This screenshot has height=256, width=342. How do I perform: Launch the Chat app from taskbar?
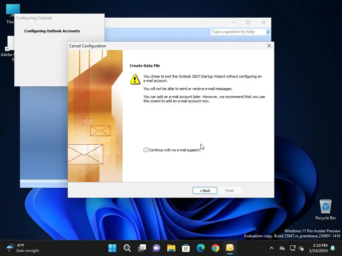156,248
